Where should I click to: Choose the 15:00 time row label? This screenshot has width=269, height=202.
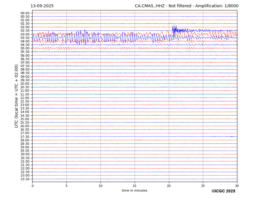pyautogui.click(x=25, y=119)
